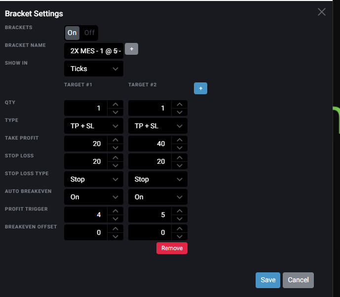Click Target #1 Profit Trigger field showing 4
This screenshot has width=340, height=297.
(x=86, y=215)
